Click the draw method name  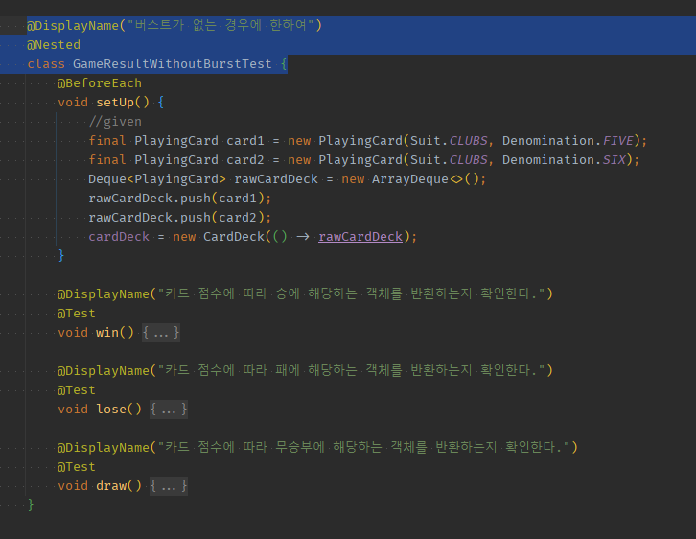tap(111, 486)
